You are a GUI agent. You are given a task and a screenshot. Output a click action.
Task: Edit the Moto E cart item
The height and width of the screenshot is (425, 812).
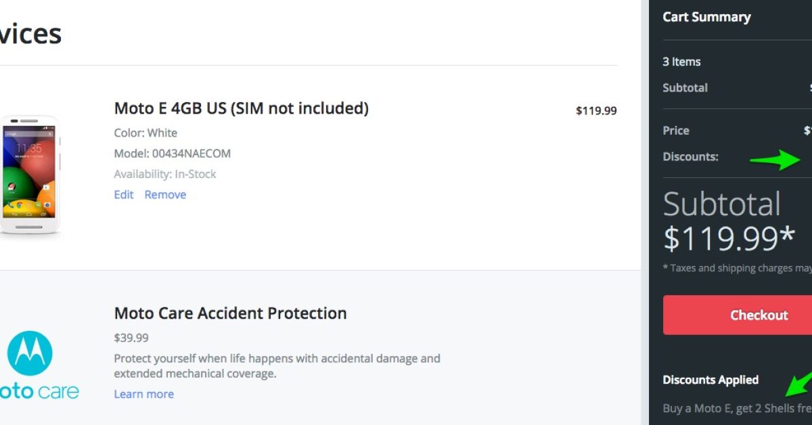pyautogui.click(x=124, y=195)
